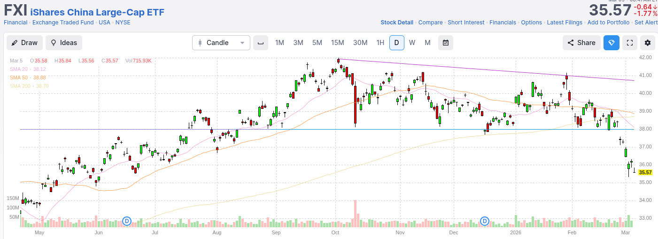Screen dimensions: 658x239
Task: Open the Short Interest tab
Action: (x=466, y=23)
